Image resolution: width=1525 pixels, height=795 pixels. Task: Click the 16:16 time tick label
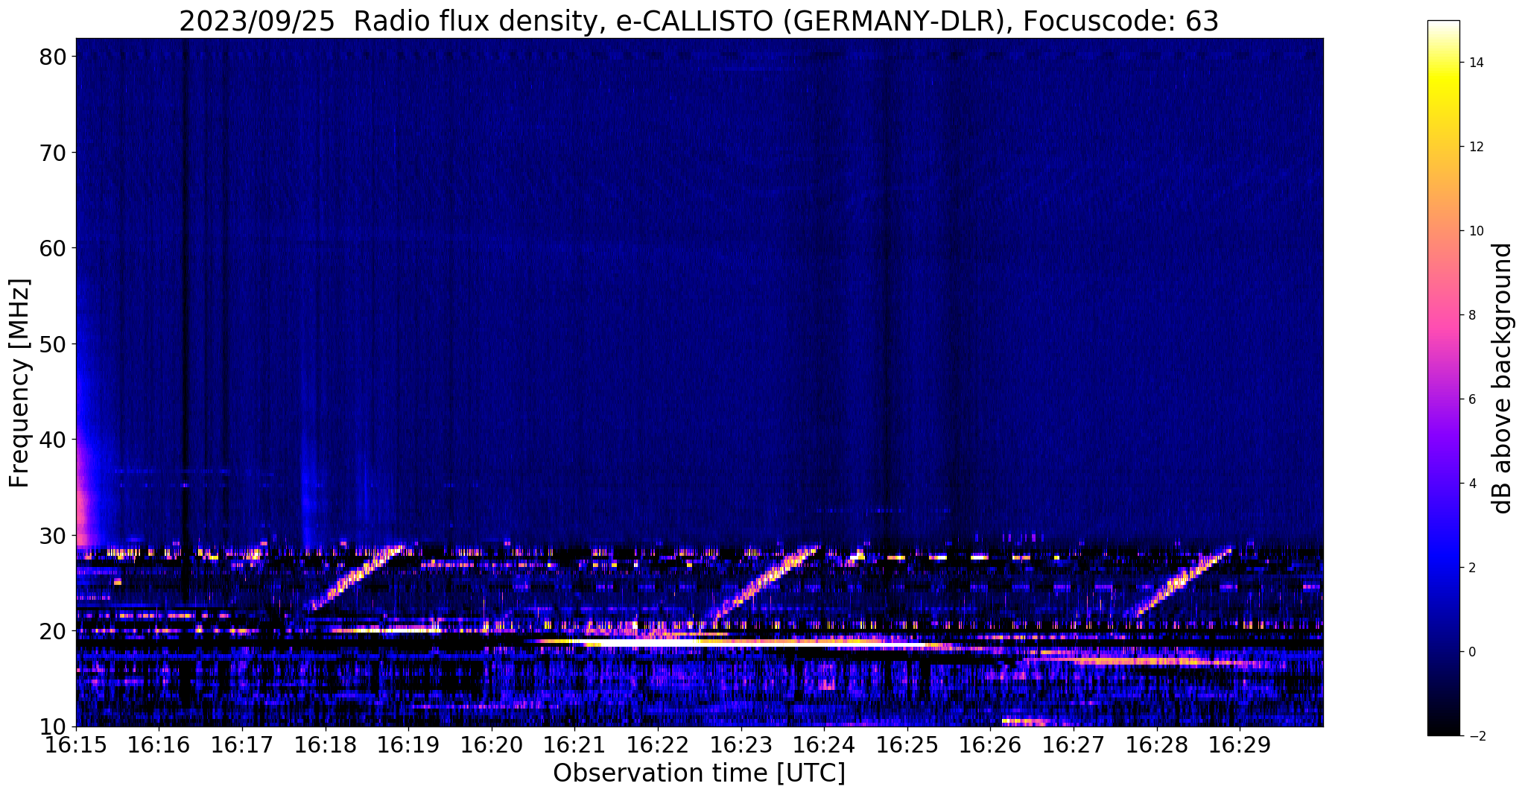pos(159,745)
